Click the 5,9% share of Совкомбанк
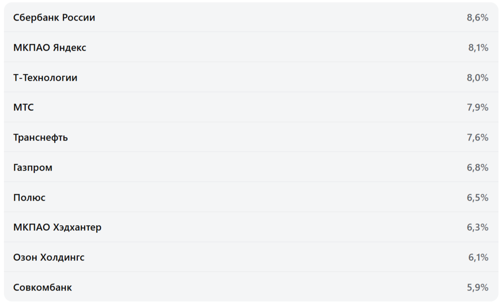The width and height of the screenshot is (501, 303). [477, 288]
